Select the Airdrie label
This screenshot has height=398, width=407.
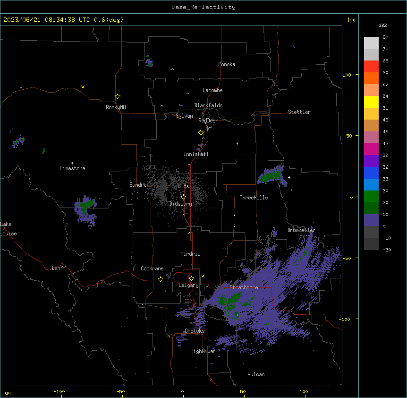[190, 254]
